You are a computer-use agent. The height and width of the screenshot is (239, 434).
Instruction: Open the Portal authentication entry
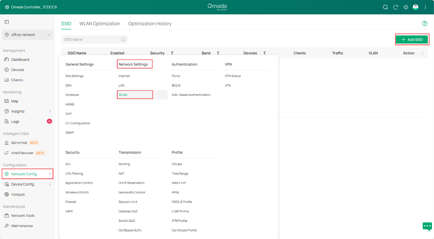[x=176, y=76]
